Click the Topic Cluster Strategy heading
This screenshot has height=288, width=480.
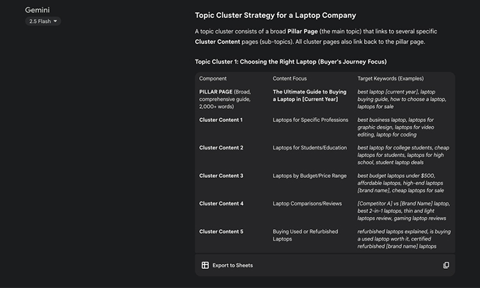point(276,15)
